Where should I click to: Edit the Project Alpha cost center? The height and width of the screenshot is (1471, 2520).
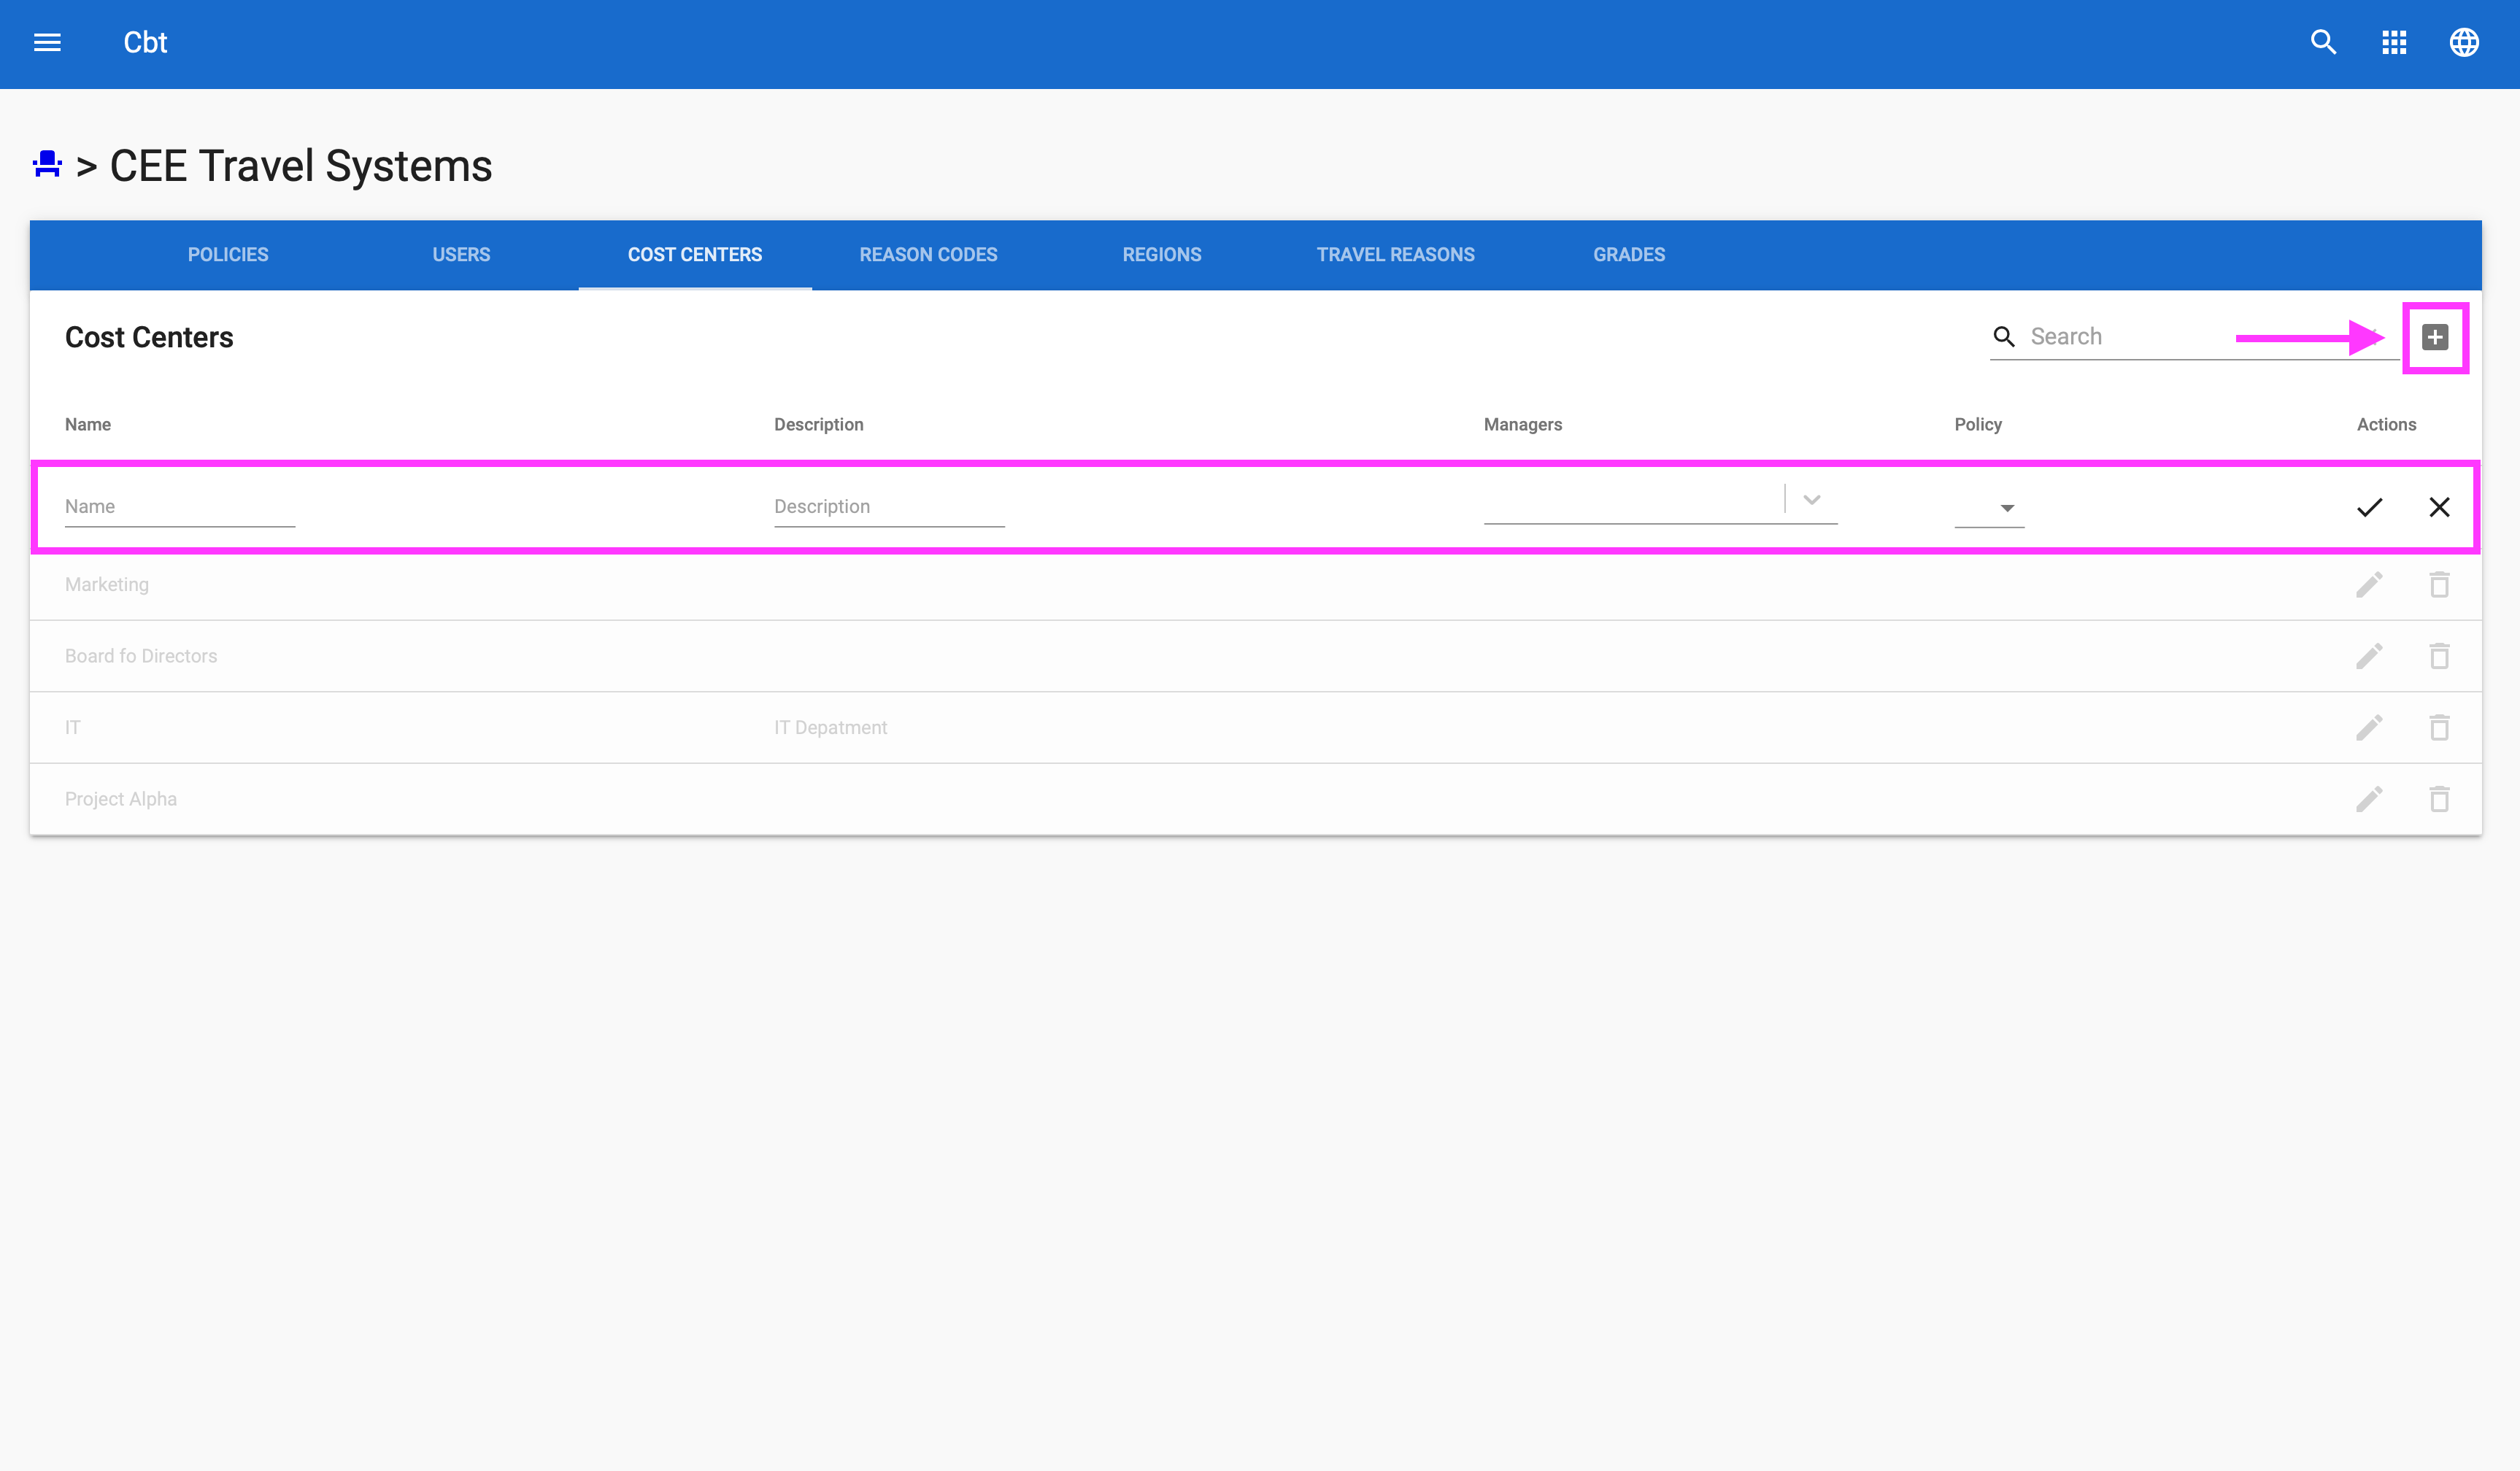tap(2369, 799)
